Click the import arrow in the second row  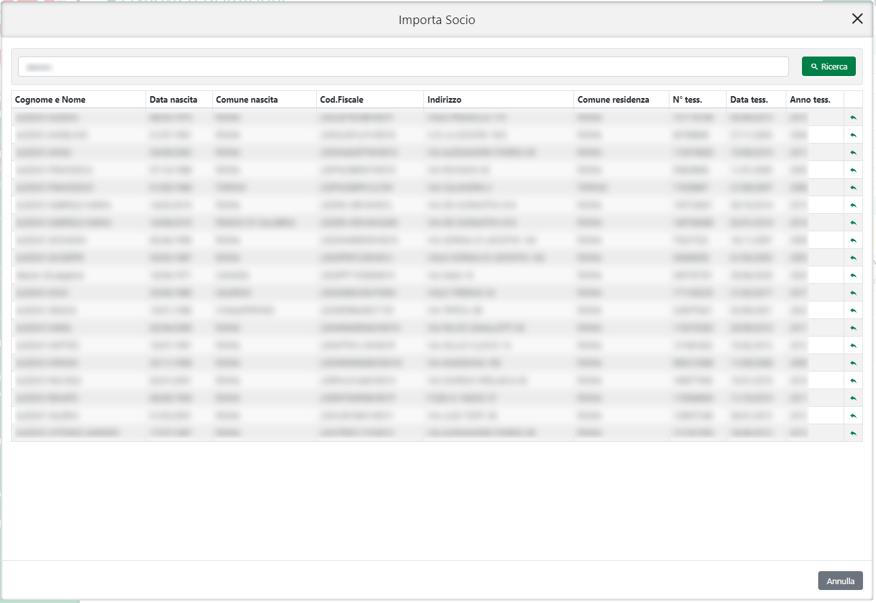pyautogui.click(x=853, y=135)
